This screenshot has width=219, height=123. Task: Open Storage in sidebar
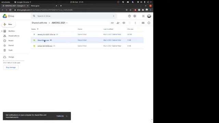coord(11,57)
